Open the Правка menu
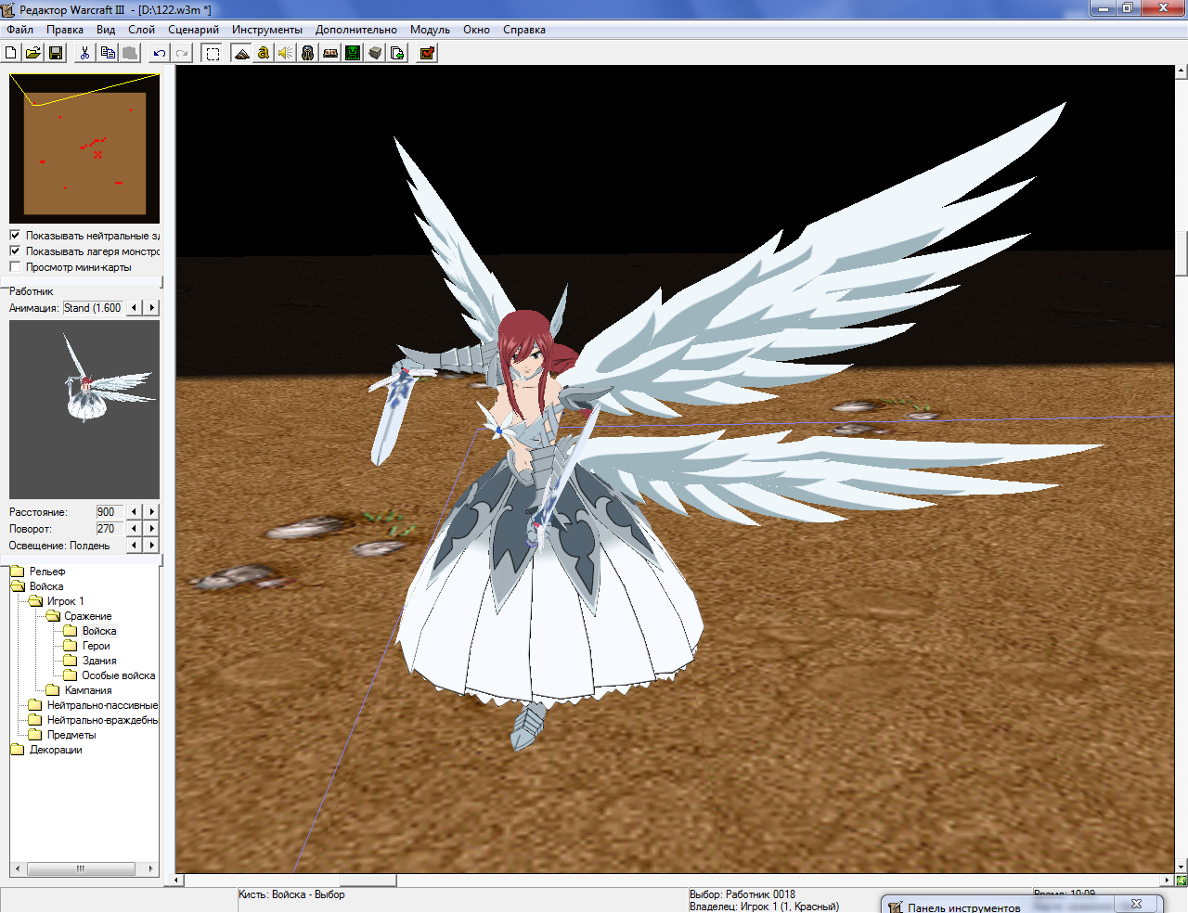Screen dimensions: 1188x913 65,30
